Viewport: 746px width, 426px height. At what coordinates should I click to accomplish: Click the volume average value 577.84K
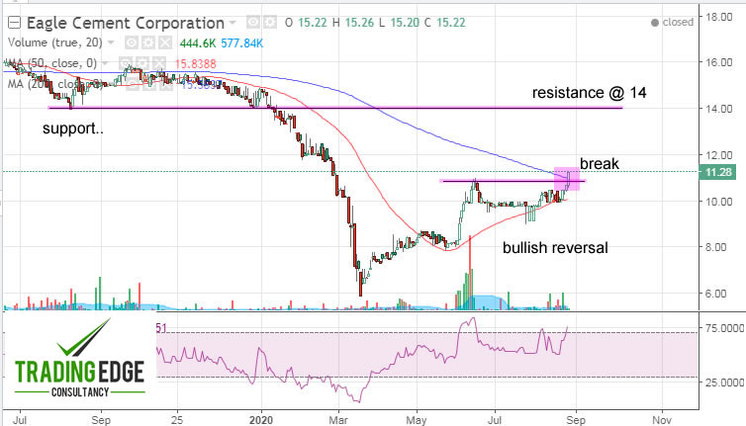[x=241, y=43]
